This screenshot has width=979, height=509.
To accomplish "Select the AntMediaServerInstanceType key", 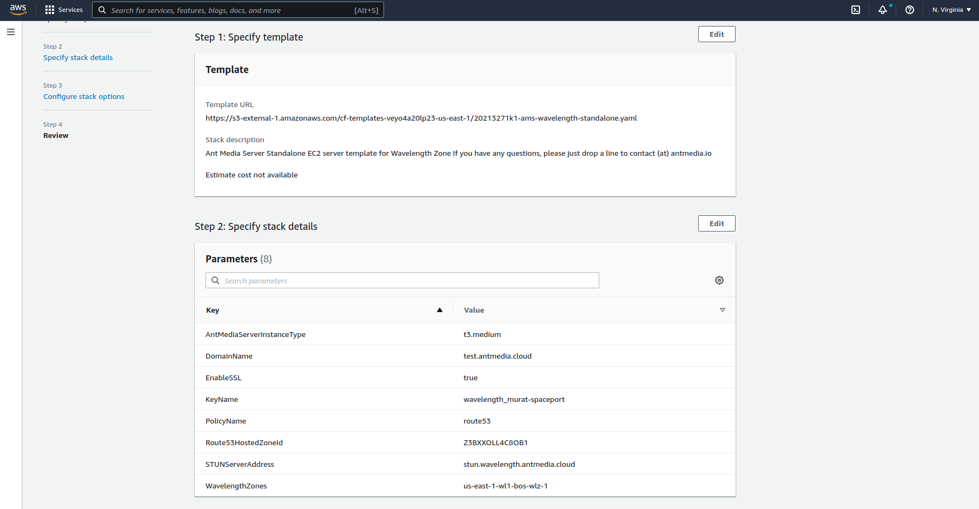I will [255, 334].
